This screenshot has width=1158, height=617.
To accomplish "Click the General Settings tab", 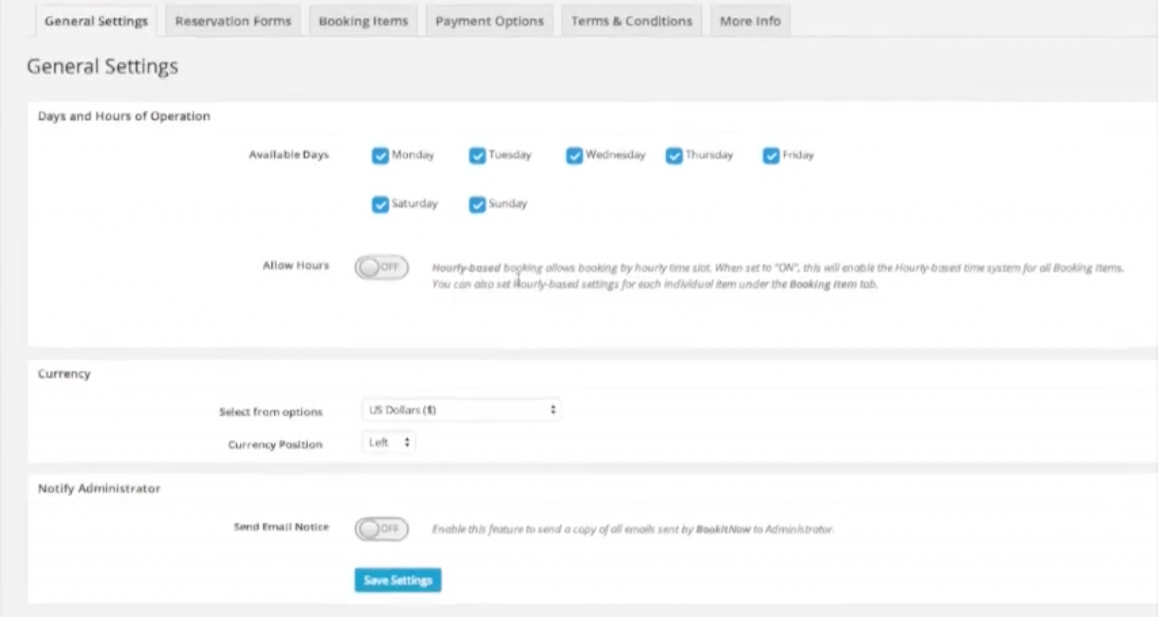I will pyautogui.click(x=96, y=21).
